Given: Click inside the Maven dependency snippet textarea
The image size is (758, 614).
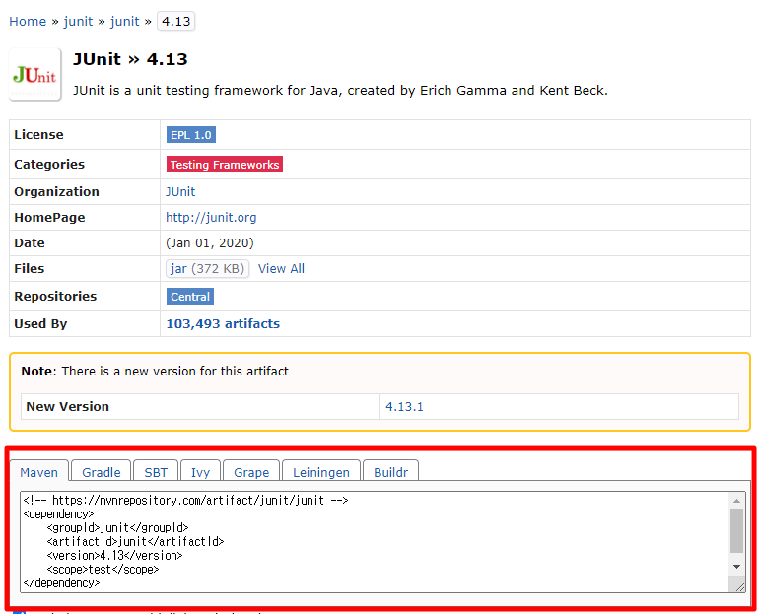Looking at the screenshot, I should 376,542.
